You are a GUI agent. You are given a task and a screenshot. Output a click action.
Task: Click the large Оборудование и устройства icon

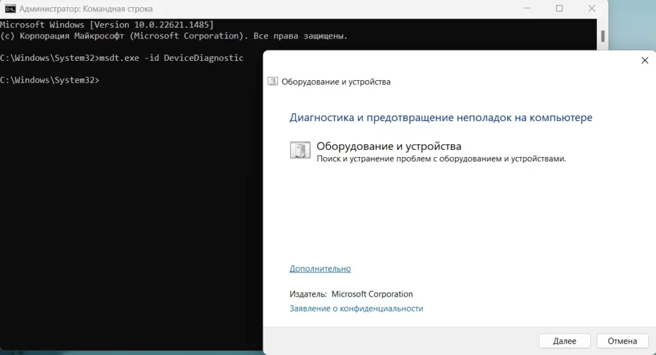click(300, 150)
